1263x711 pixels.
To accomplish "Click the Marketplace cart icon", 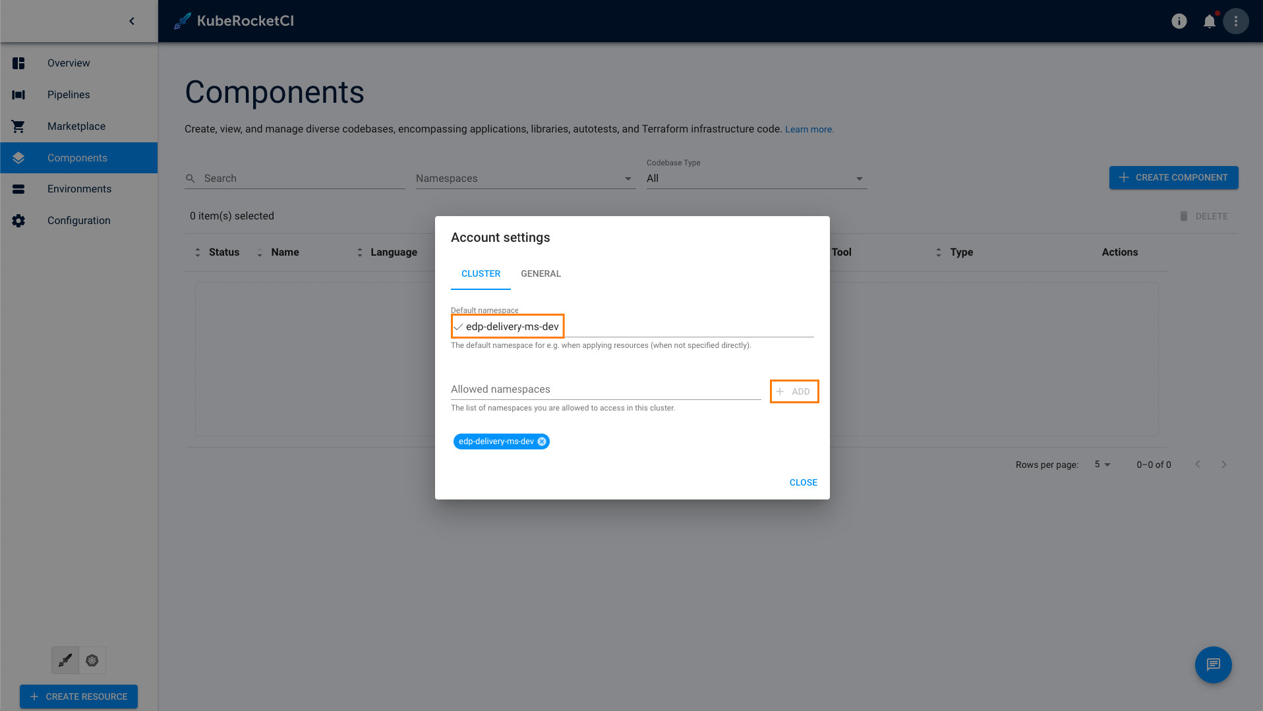I will [x=18, y=127].
